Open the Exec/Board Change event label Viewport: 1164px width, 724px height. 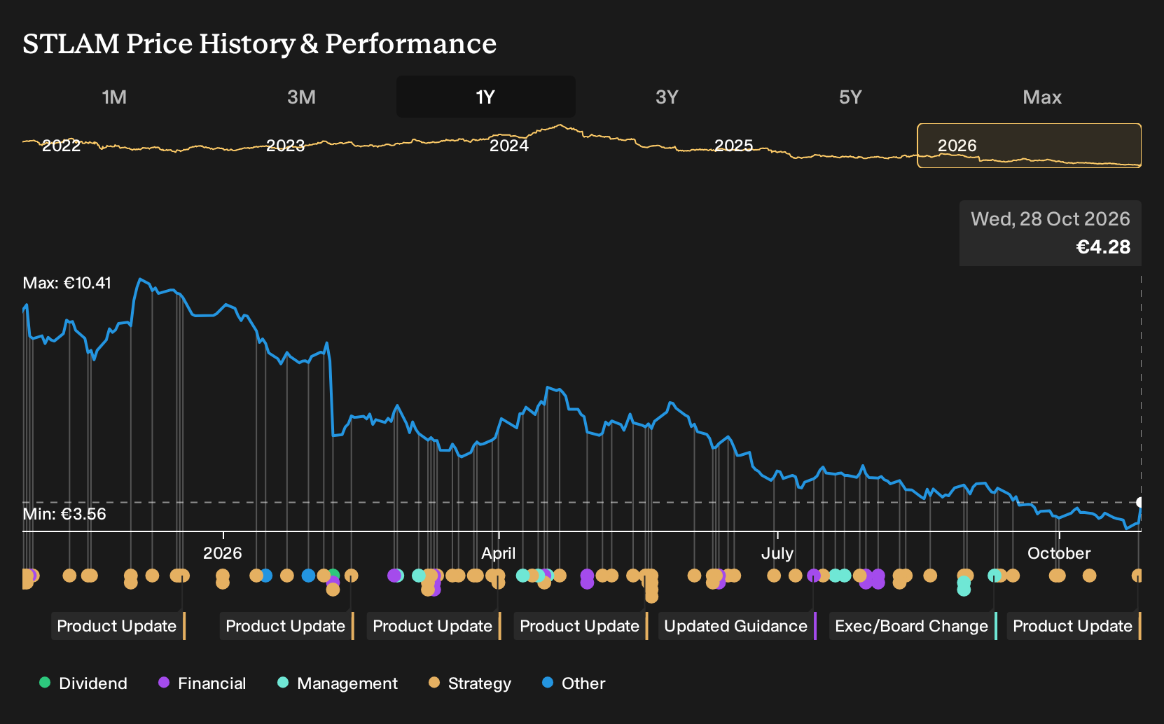913,626
